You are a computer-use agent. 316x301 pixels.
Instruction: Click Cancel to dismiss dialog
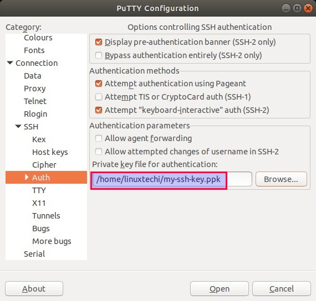(282, 288)
